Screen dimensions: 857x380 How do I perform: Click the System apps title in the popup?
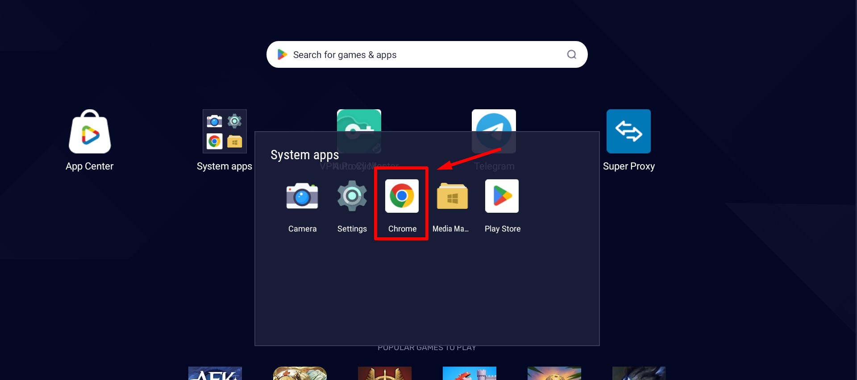tap(305, 155)
